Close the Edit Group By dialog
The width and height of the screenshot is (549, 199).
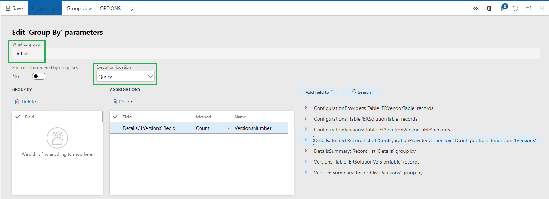[x=542, y=8]
